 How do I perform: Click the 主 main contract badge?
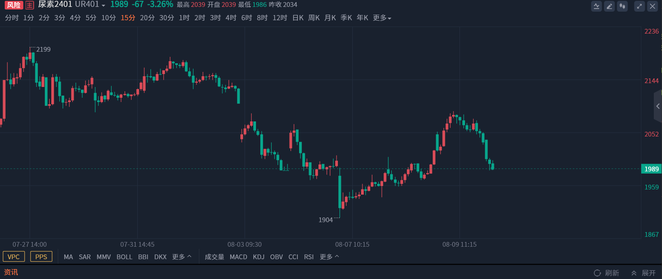29,5
